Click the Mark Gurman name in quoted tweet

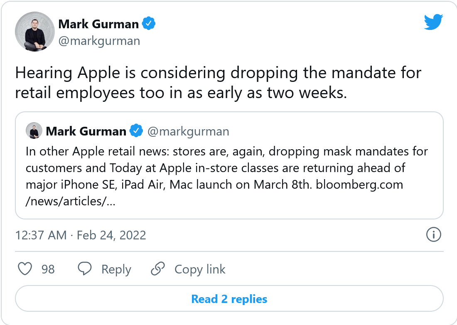86,131
